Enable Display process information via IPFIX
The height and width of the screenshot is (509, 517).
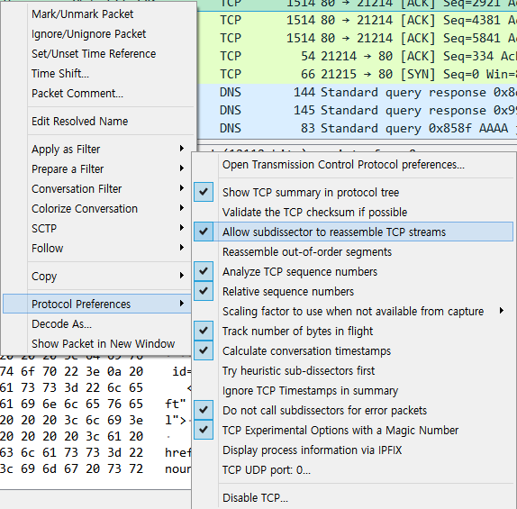[x=353, y=450]
